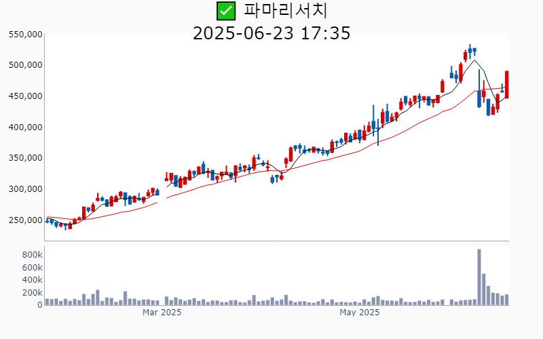Click the timestamp 2025-06-23 17:35

click(271, 33)
